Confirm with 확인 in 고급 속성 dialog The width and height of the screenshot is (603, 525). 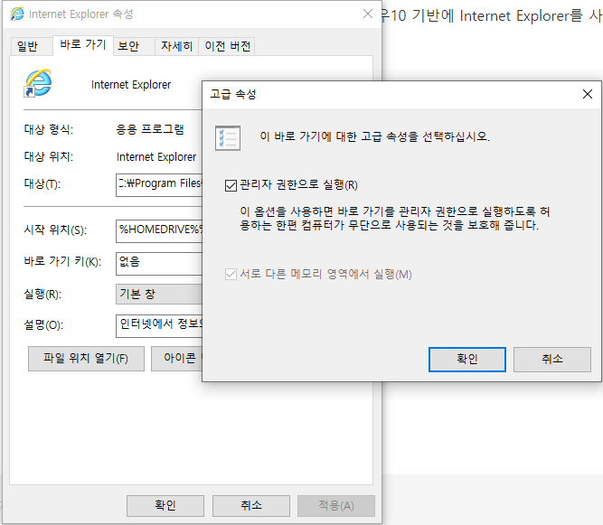pos(466,360)
